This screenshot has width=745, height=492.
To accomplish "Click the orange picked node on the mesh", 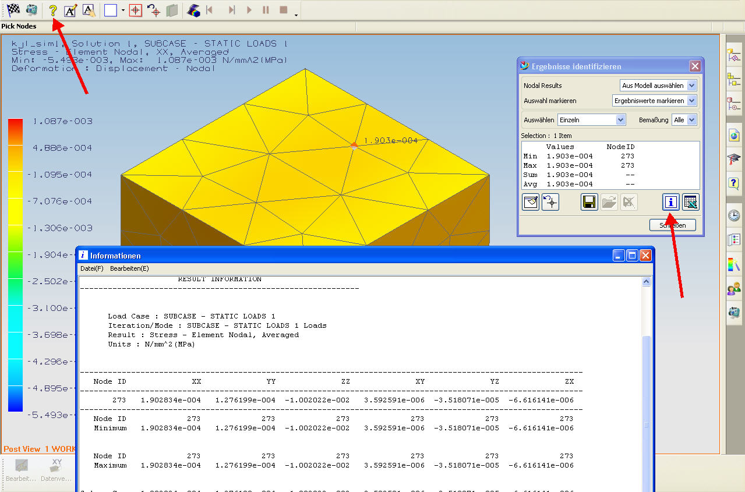I will [x=354, y=146].
